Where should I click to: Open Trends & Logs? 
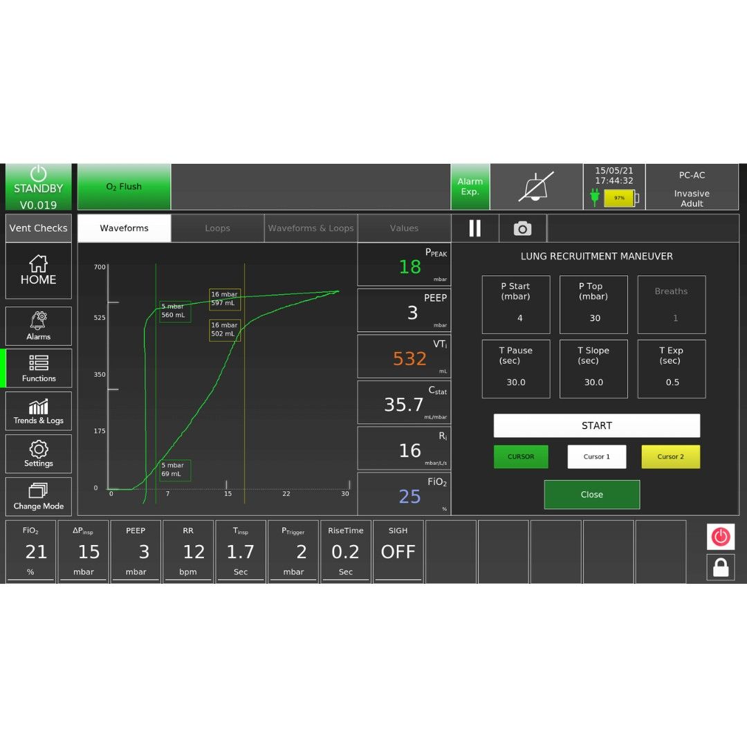[38, 411]
